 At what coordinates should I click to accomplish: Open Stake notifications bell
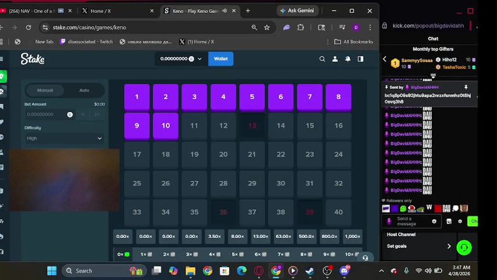pyautogui.click(x=348, y=59)
